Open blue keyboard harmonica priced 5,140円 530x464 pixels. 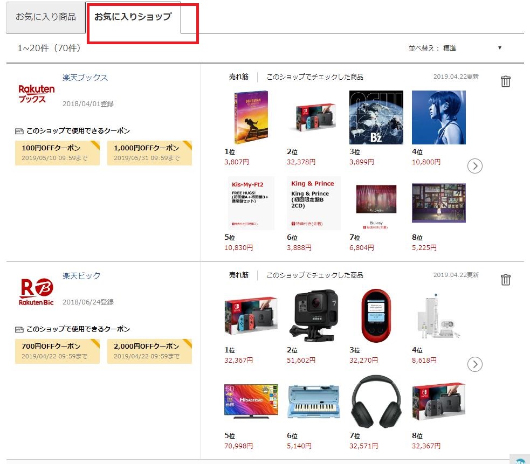[314, 401]
